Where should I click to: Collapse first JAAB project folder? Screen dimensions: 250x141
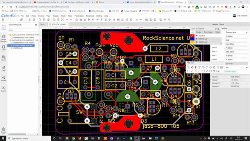click(x=8, y=35)
